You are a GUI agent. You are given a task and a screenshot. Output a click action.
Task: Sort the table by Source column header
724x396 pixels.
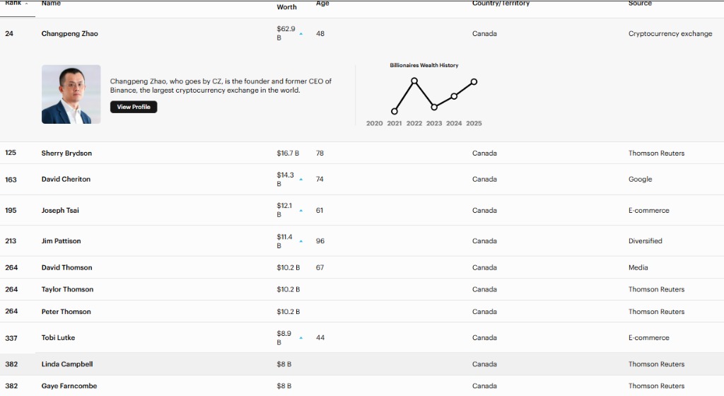click(x=640, y=4)
